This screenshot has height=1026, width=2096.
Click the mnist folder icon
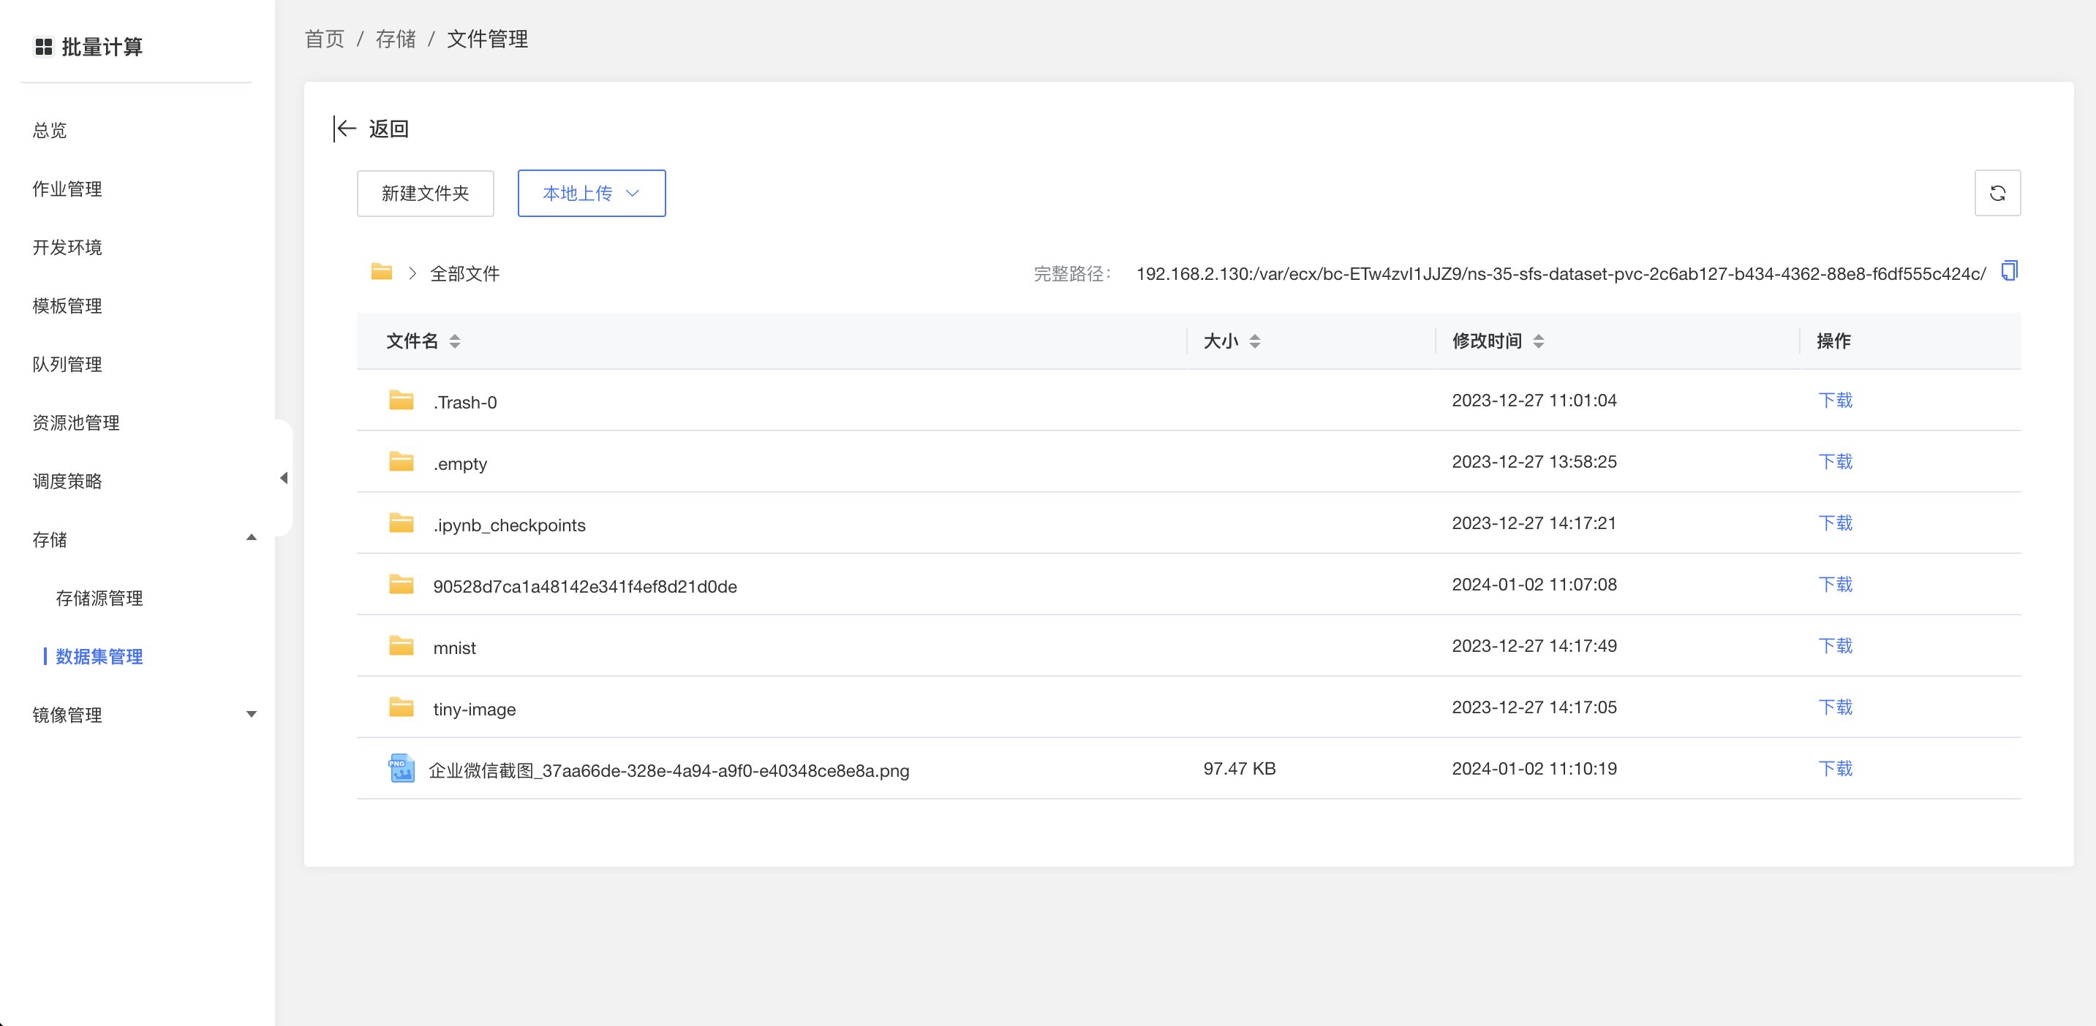(x=402, y=645)
